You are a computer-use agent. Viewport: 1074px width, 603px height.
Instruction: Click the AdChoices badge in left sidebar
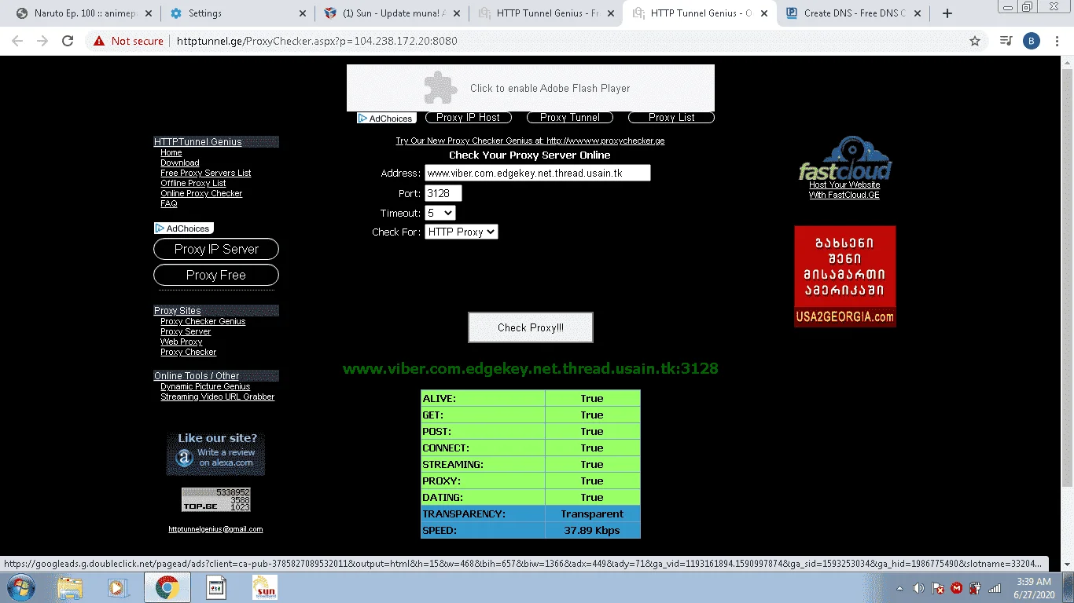[x=184, y=228]
